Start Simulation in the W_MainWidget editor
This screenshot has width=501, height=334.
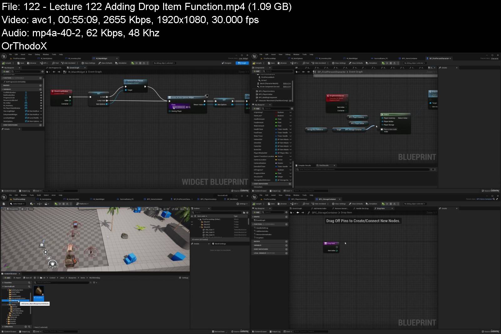point(121,63)
